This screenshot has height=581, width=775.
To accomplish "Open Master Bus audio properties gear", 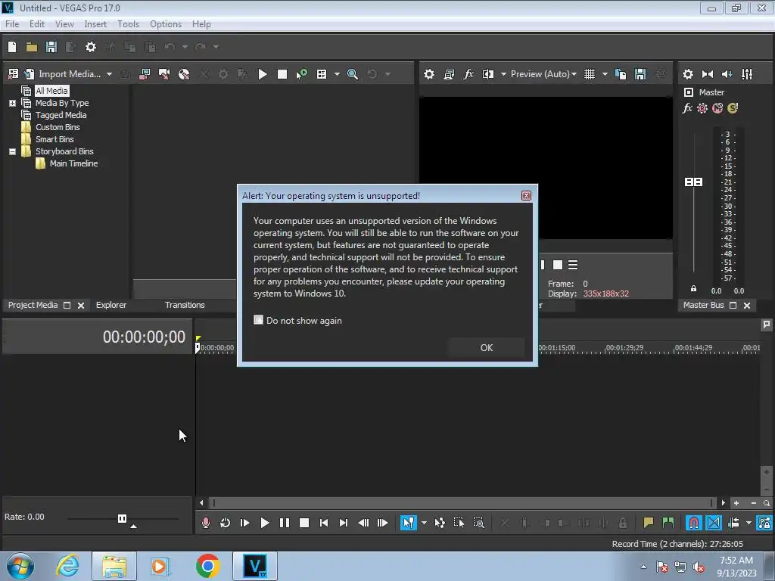I will click(x=687, y=74).
